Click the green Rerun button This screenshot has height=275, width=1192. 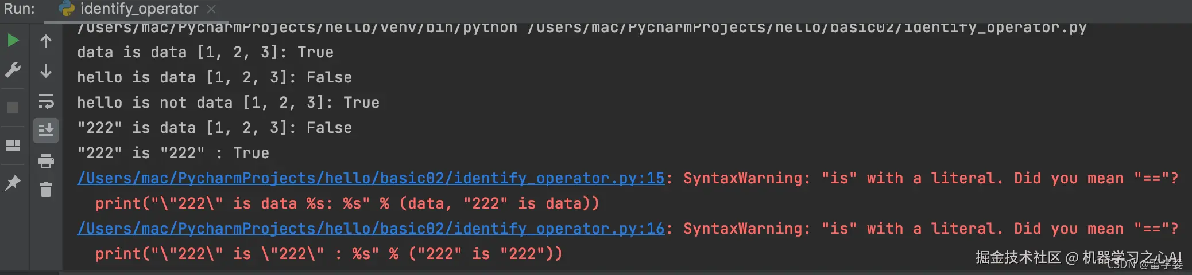[13, 40]
